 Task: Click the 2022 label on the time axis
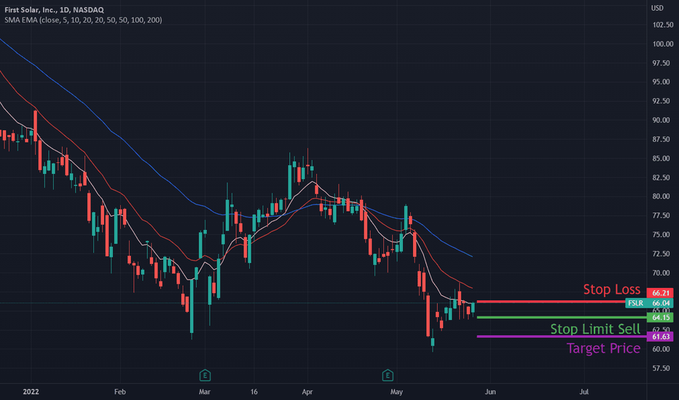tap(31, 392)
